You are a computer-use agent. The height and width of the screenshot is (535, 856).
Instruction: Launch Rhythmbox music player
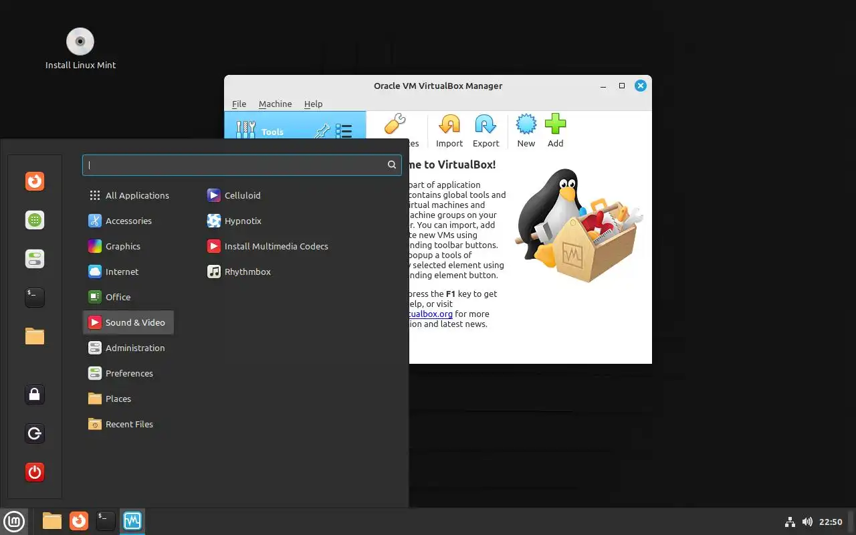coord(239,272)
